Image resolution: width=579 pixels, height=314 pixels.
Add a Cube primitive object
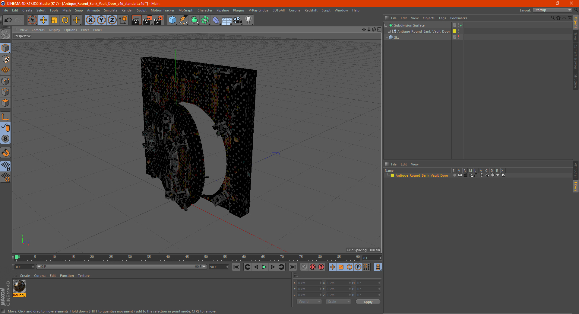tap(172, 20)
